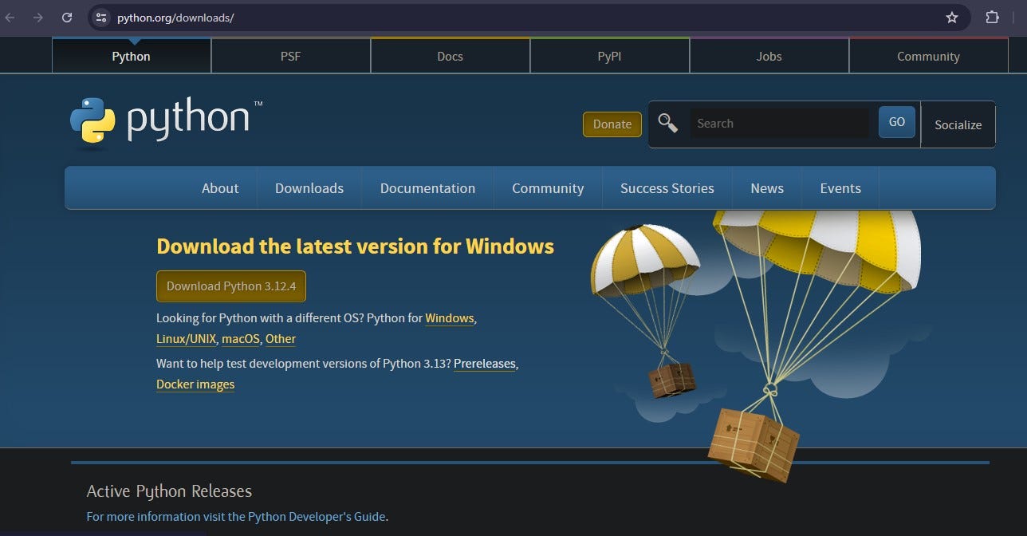Image resolution: width=1027 pixels, height=536 pixels.
Task: Click the browser back arrow
Action: [x=10, y=18]
